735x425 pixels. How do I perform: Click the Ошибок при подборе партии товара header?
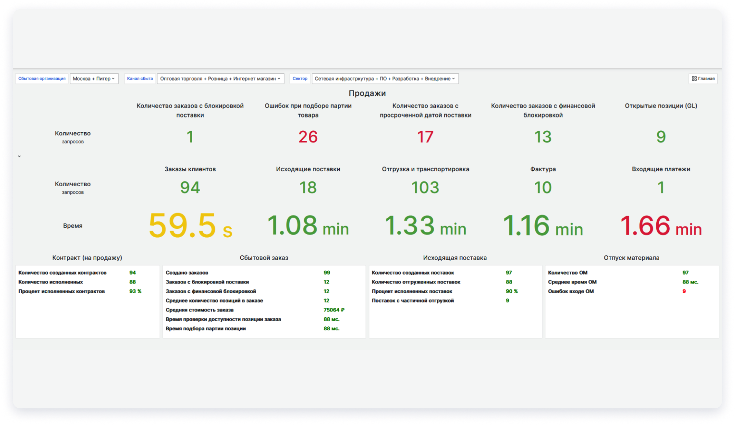click(308, 110)
